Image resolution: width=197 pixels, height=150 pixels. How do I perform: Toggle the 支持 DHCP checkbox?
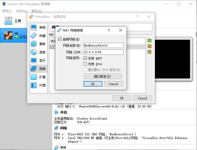(85, 58)
